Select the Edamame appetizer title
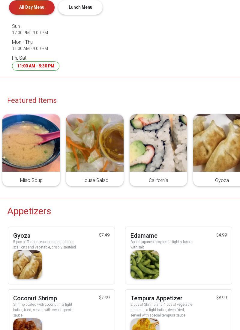The width and height of the screenshot is (240, 330). tap(144, 236)
